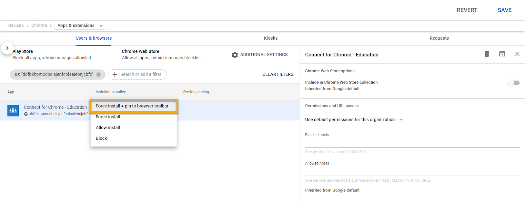Switch to the Requests tab
The height and width of the screenshot is (203, 525).
click(x=439, y=38)
